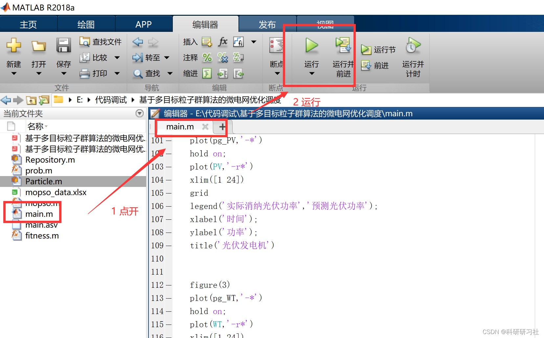This screenshot has width=544, height=338.
Task: Open the 当前文件夹 panel options menu
Action: click(x=139, y=113)
